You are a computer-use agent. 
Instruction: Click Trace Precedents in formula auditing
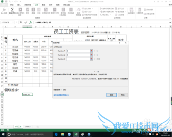[x=107, y=9]
